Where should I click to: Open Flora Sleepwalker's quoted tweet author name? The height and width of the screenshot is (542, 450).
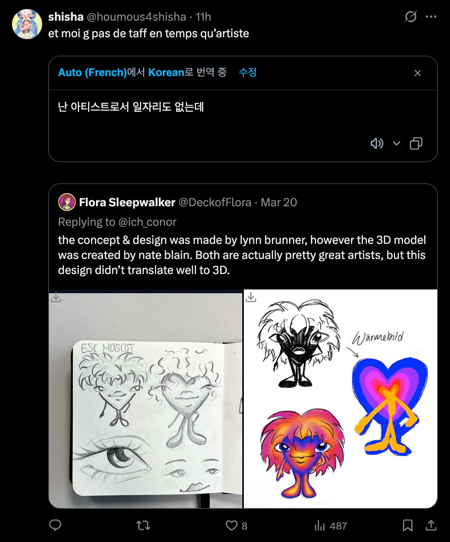(127, 202)
